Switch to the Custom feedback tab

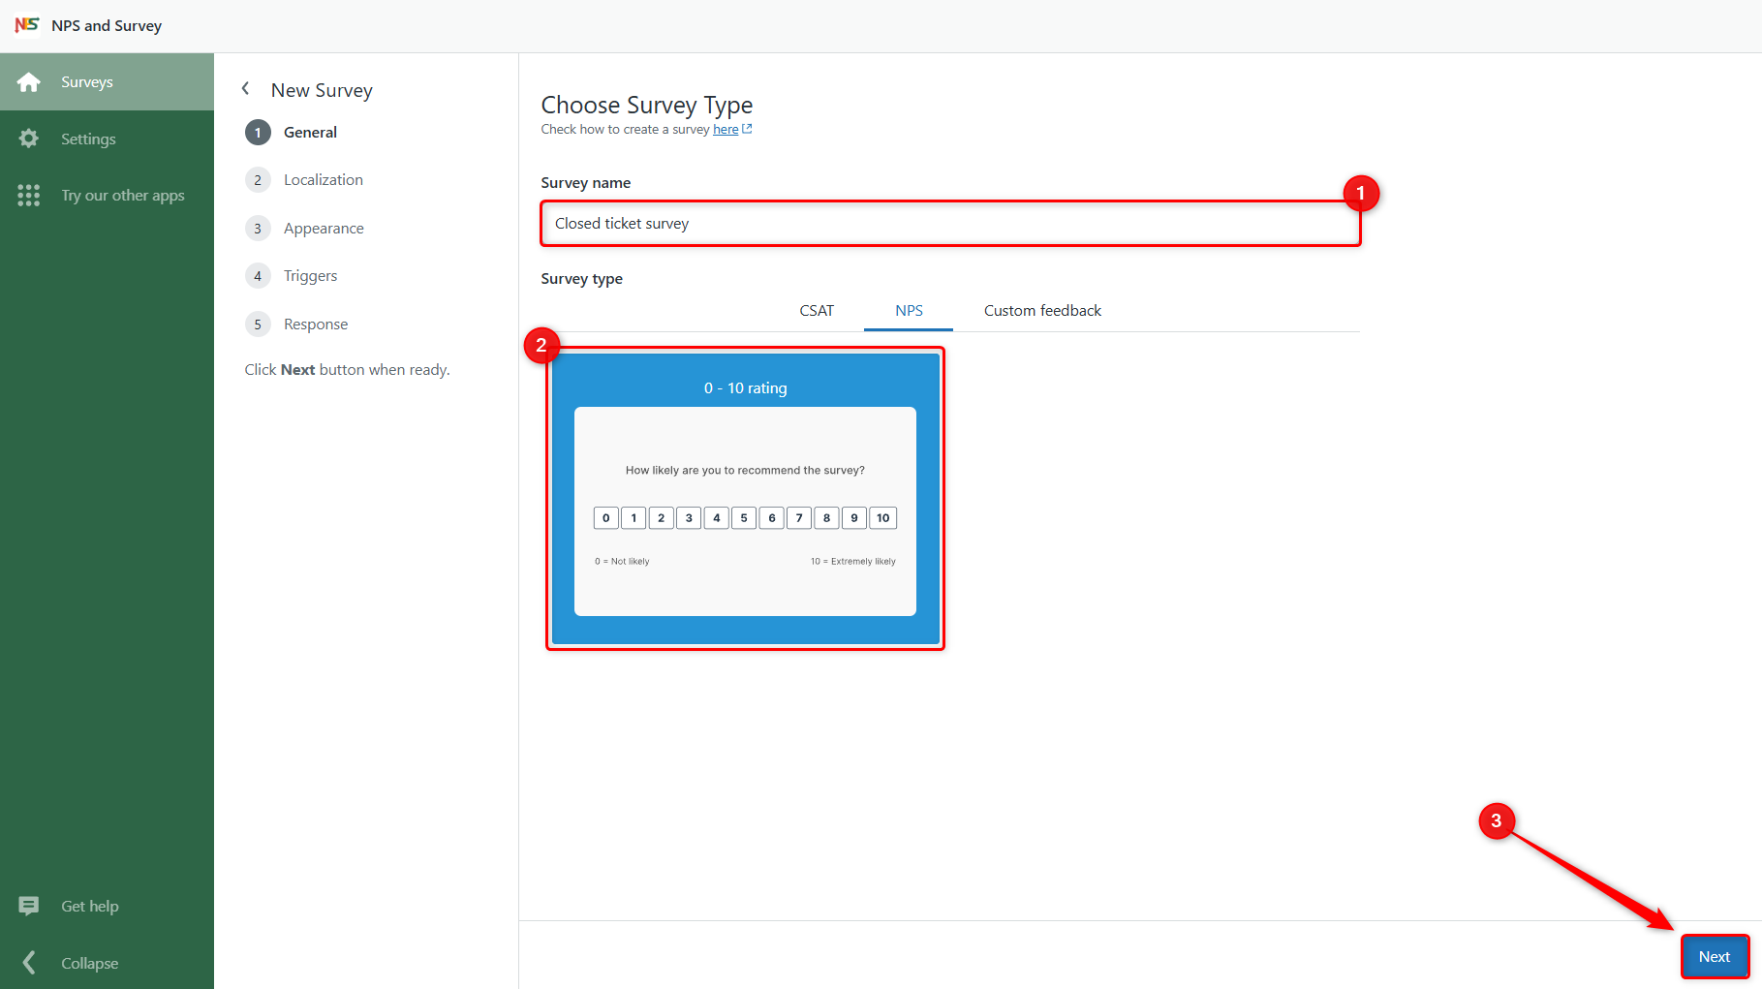coord(1042,310)
